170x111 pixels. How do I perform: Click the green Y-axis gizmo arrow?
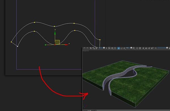click(55, 33)
